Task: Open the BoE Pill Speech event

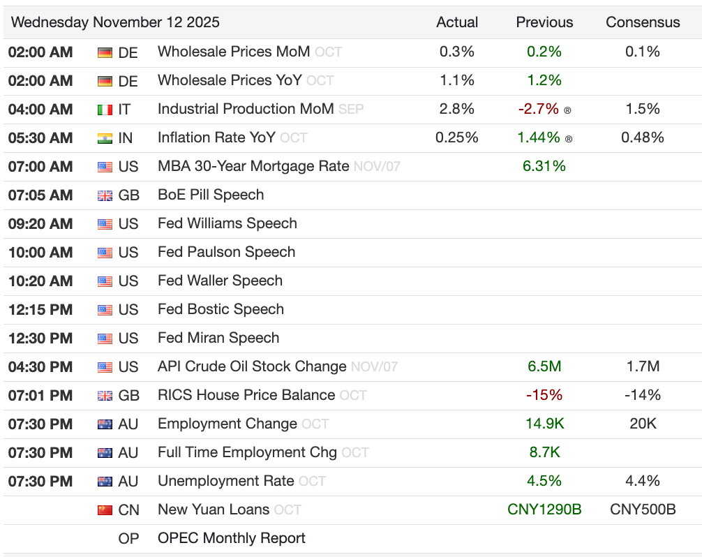Action: pyautogui.click(x=211, y=195)
